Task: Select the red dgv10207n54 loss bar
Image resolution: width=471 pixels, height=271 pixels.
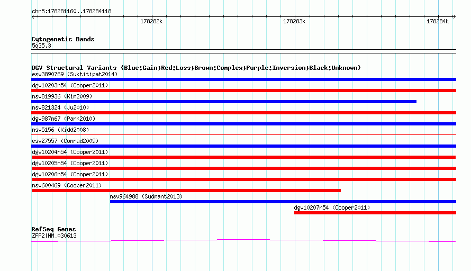Action: pos(375,213)
